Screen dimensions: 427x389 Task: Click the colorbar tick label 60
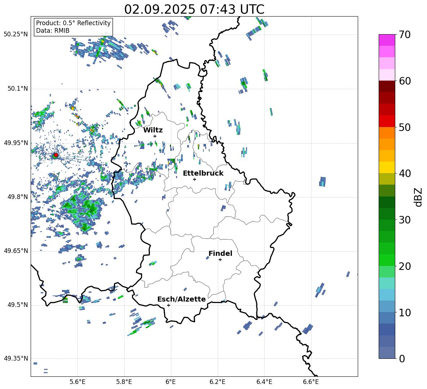[405, 81]
